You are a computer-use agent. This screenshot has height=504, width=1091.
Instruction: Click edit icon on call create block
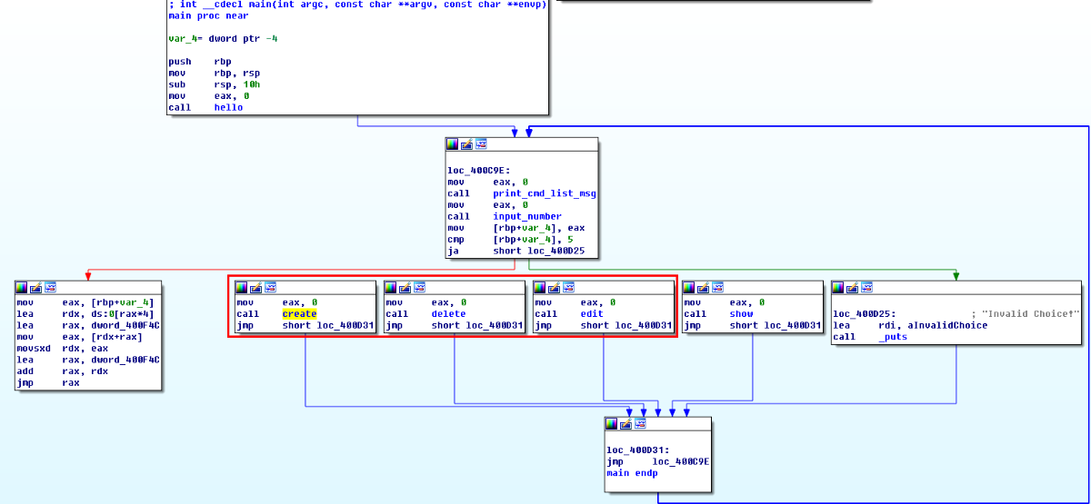[x=256, y=287]
